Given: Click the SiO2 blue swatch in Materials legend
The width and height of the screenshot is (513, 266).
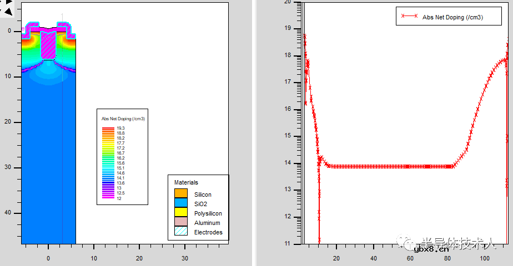Looking at the screenshot, I should (181, 203).
